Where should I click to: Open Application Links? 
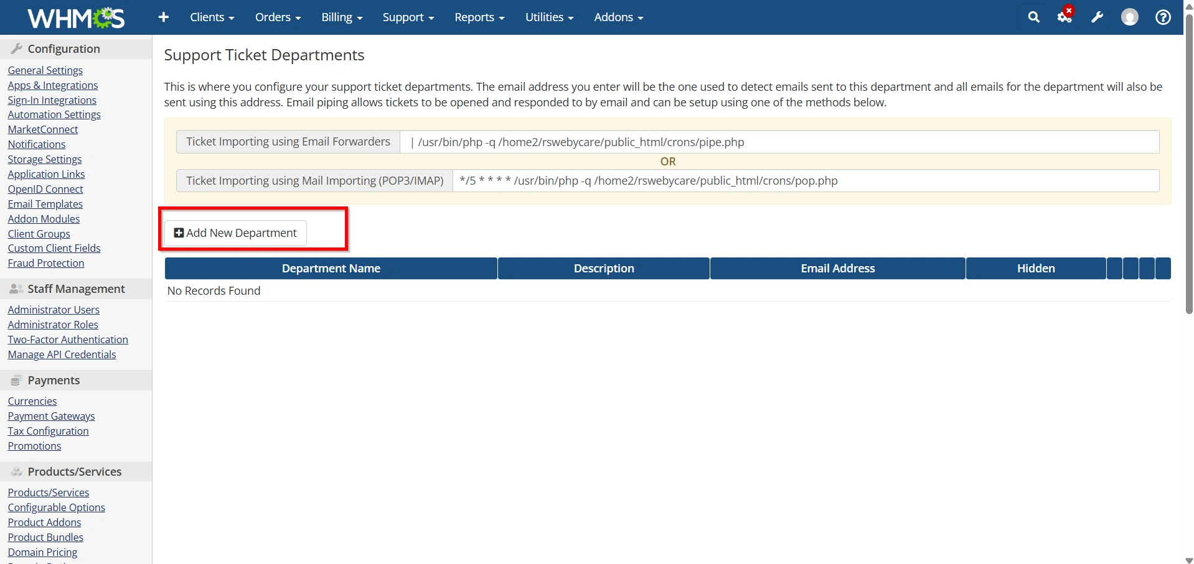46,174
